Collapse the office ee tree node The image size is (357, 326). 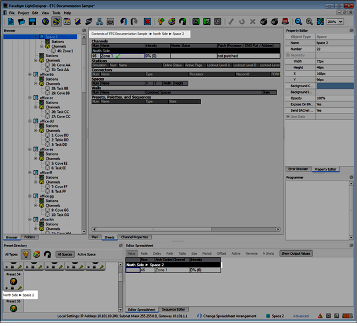click(x=30, y=149)
